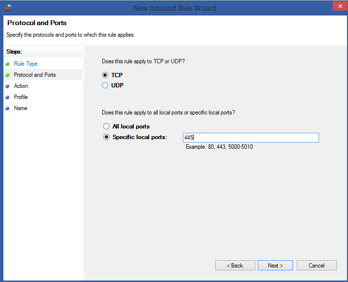Close the New Inbound Rule Wizard window
This screenshot has width=348, height=282.
pos(340,6)
